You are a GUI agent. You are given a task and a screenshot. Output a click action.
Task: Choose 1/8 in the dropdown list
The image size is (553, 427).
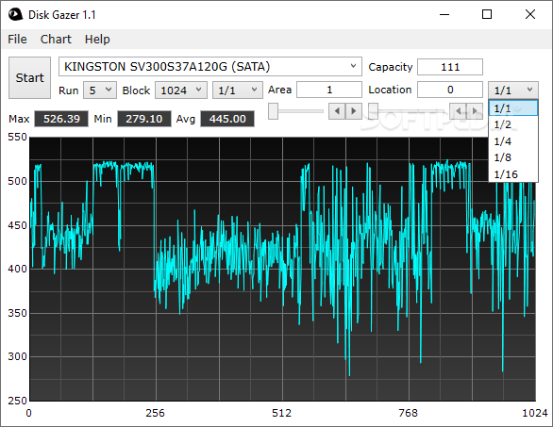pos(513,157)
